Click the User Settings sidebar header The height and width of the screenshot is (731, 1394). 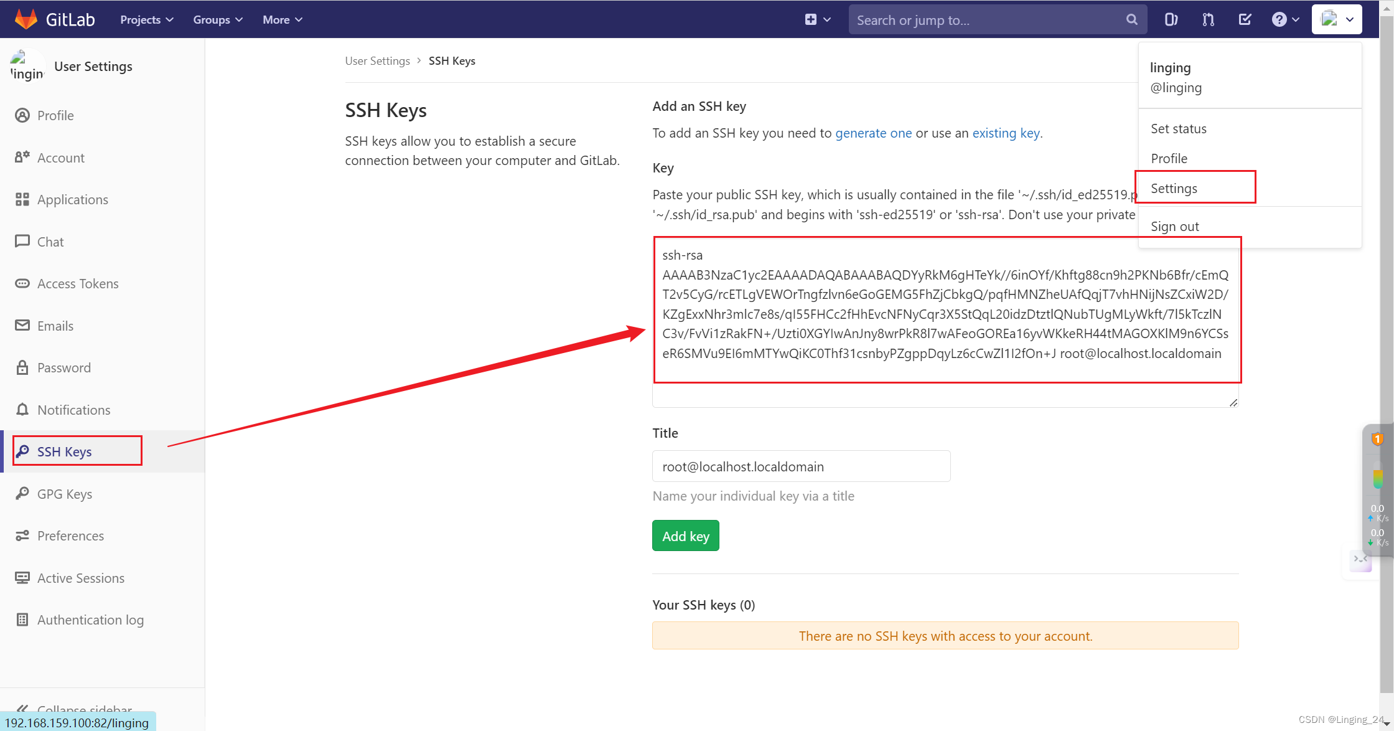tap(93, 66)
